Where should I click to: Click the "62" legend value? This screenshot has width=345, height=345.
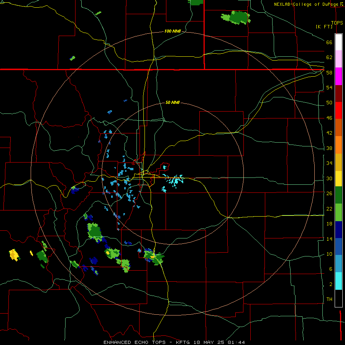click(329, 58)
